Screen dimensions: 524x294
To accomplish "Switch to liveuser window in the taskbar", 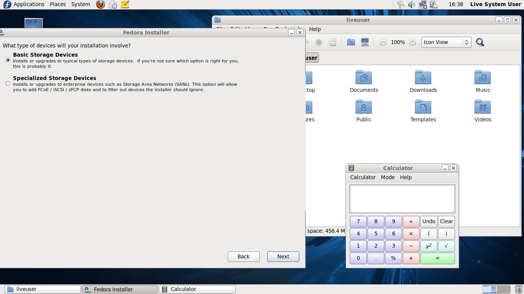I will tap(43, 289).
